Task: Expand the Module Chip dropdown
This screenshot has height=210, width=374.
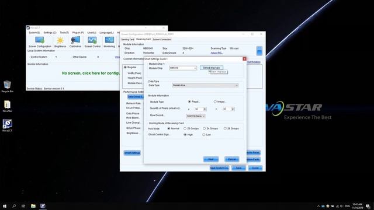Action: tap(195, 68)
